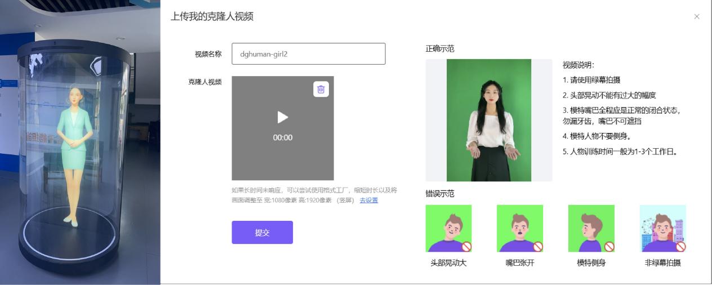Image resolution: width=712 pixels, height=285 pixels.
Task: Click prohibited badge on 头部晃动大 image
Action: pos(466,247)
